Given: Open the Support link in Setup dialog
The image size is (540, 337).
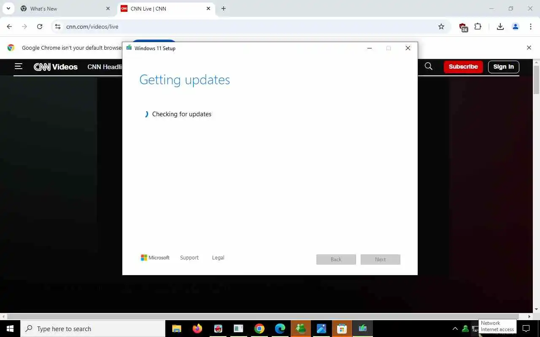Looking at the screenshot, I should 189,258.
